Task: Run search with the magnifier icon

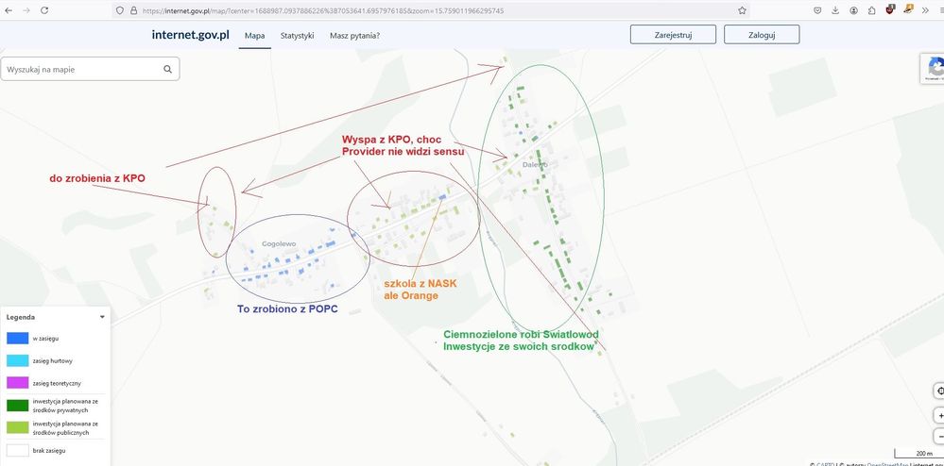Action: [x=168, y=69]
